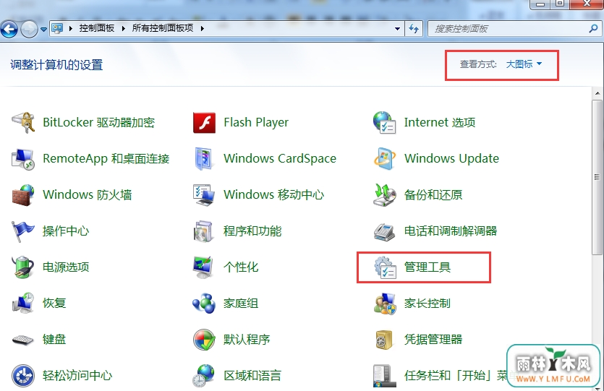The width and height of the screenshot is (604, 391).
Task: Open the 凭据管理器 text link
Action: point(433,340)
